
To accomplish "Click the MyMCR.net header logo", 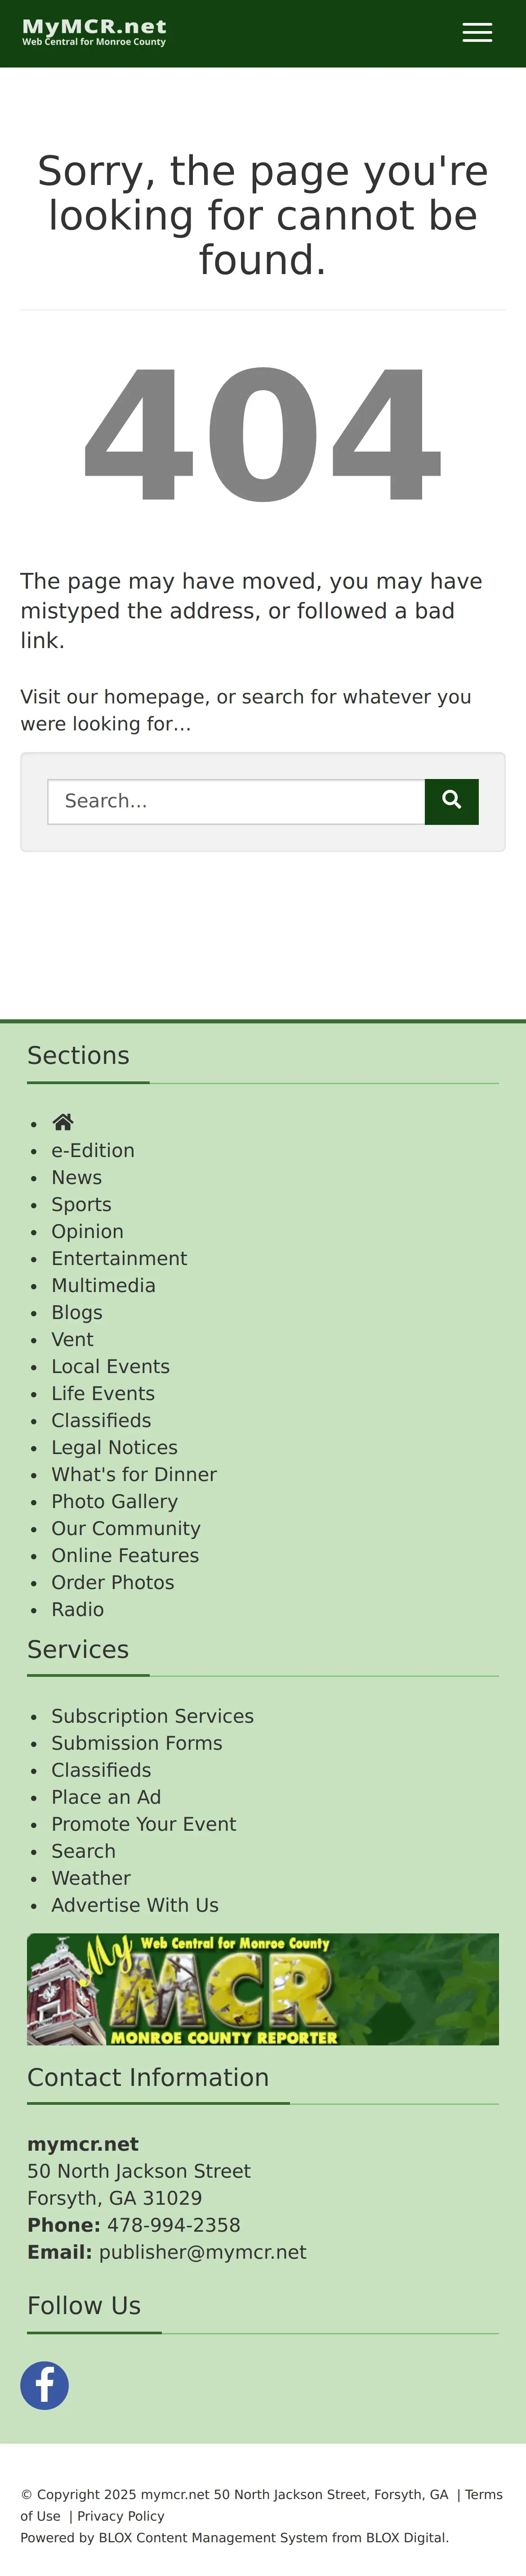I will pyautogui.click(x=94, y=32).
